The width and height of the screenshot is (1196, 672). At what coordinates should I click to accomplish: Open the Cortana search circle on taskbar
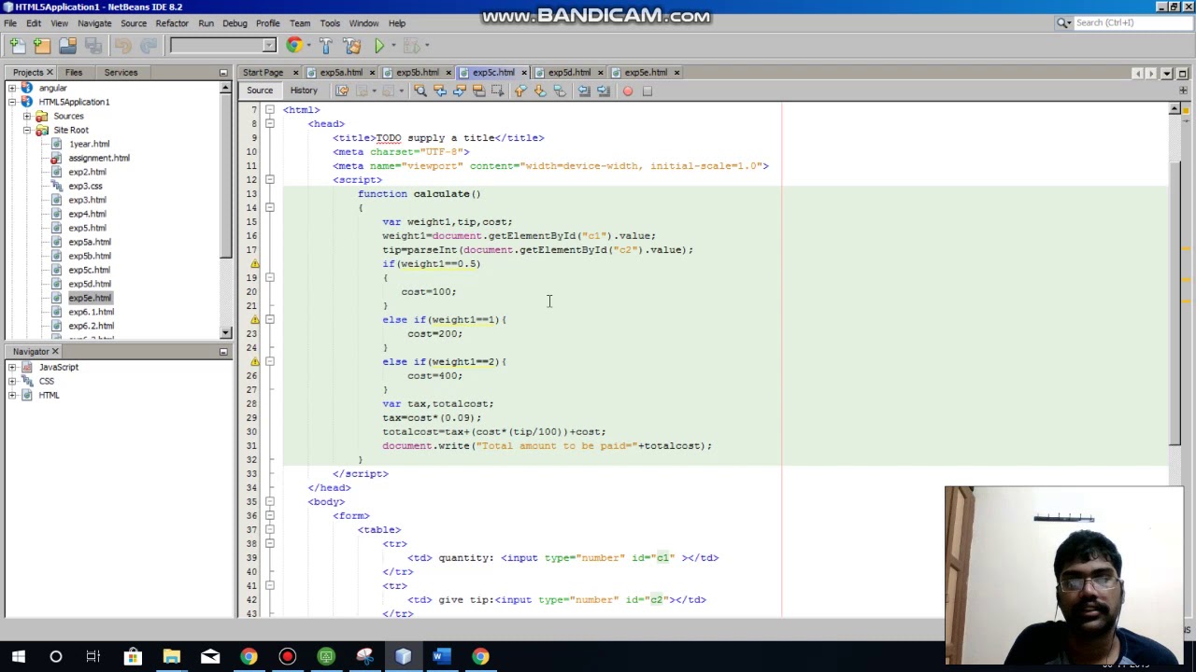coord(56,656)
